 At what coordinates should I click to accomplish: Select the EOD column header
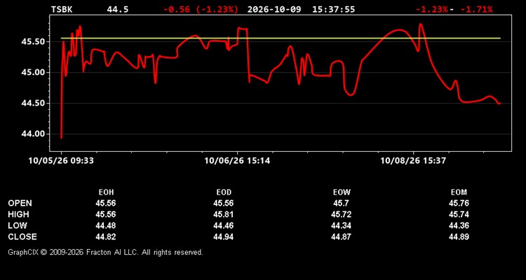[224, 192]
